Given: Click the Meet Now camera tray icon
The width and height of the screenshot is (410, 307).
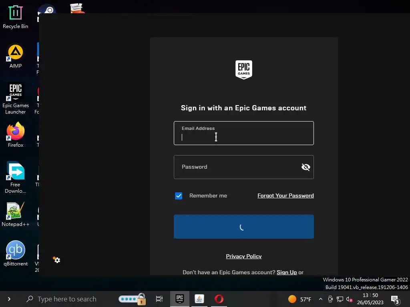Looking at the screenshot, I should [x=330, y=299].
